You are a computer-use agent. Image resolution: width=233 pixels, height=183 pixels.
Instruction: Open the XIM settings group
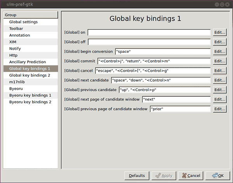tap(31, 42)
